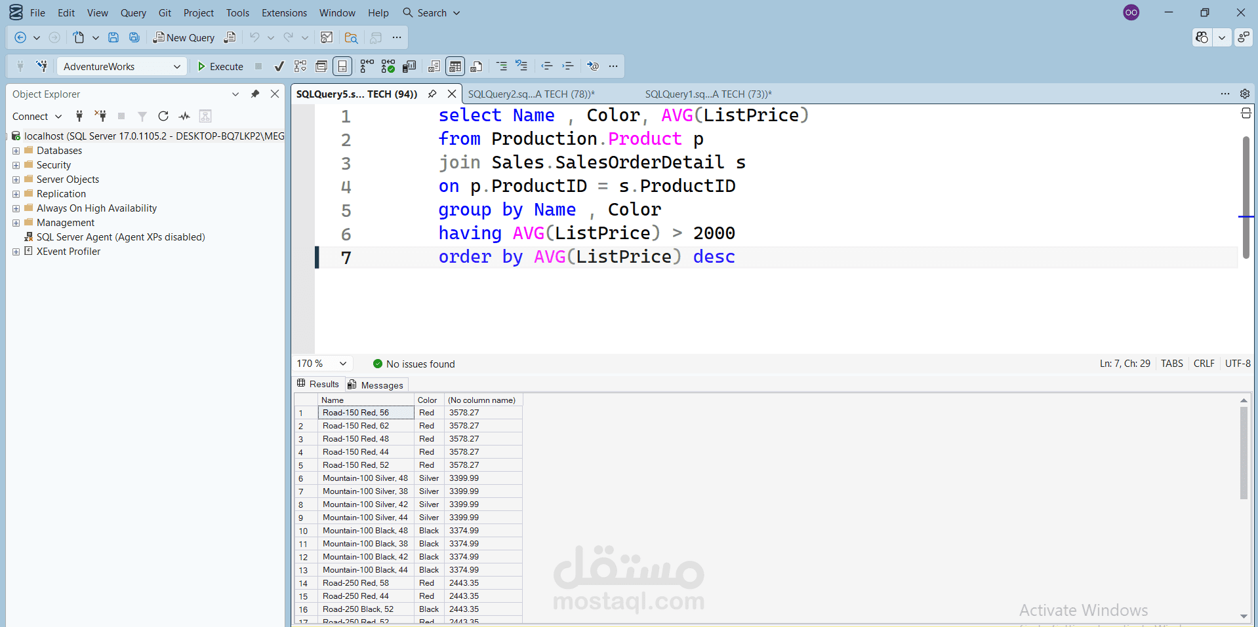The image size is (1258, 627).
Task: Click the Undo icon in the toolbar
Action: (254, 37)
